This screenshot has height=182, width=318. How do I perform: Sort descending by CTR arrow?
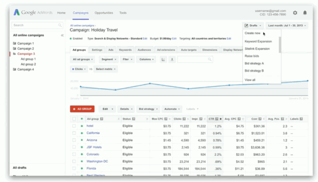click(x=221, y=119)
